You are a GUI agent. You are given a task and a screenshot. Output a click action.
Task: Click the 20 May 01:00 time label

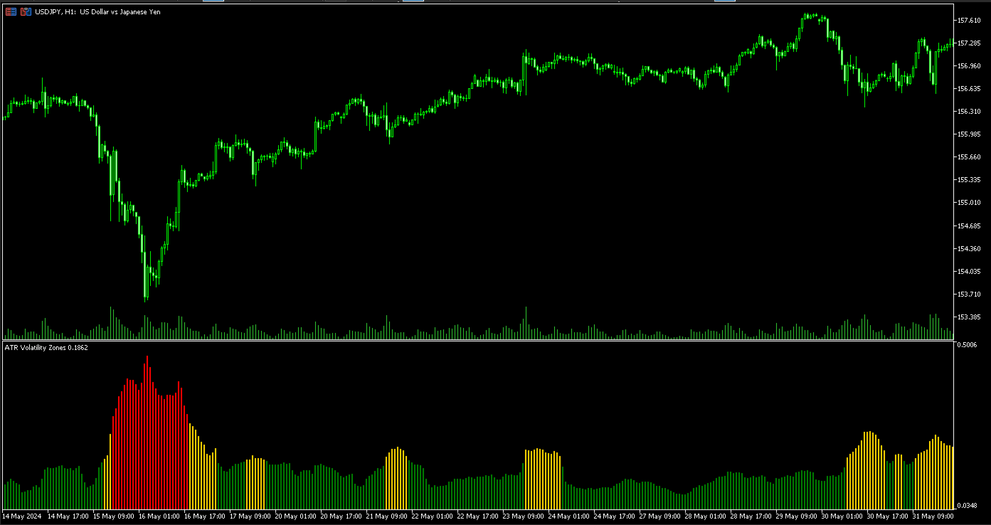pyautogui.click(x=297, y=516)
